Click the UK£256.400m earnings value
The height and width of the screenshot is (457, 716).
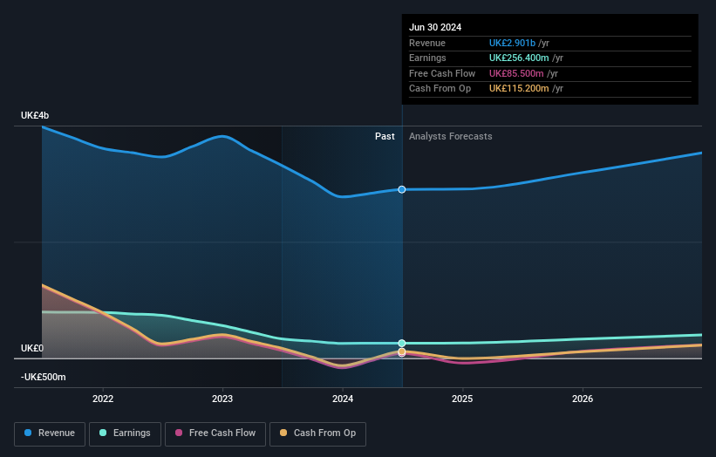tap(519, 58)
